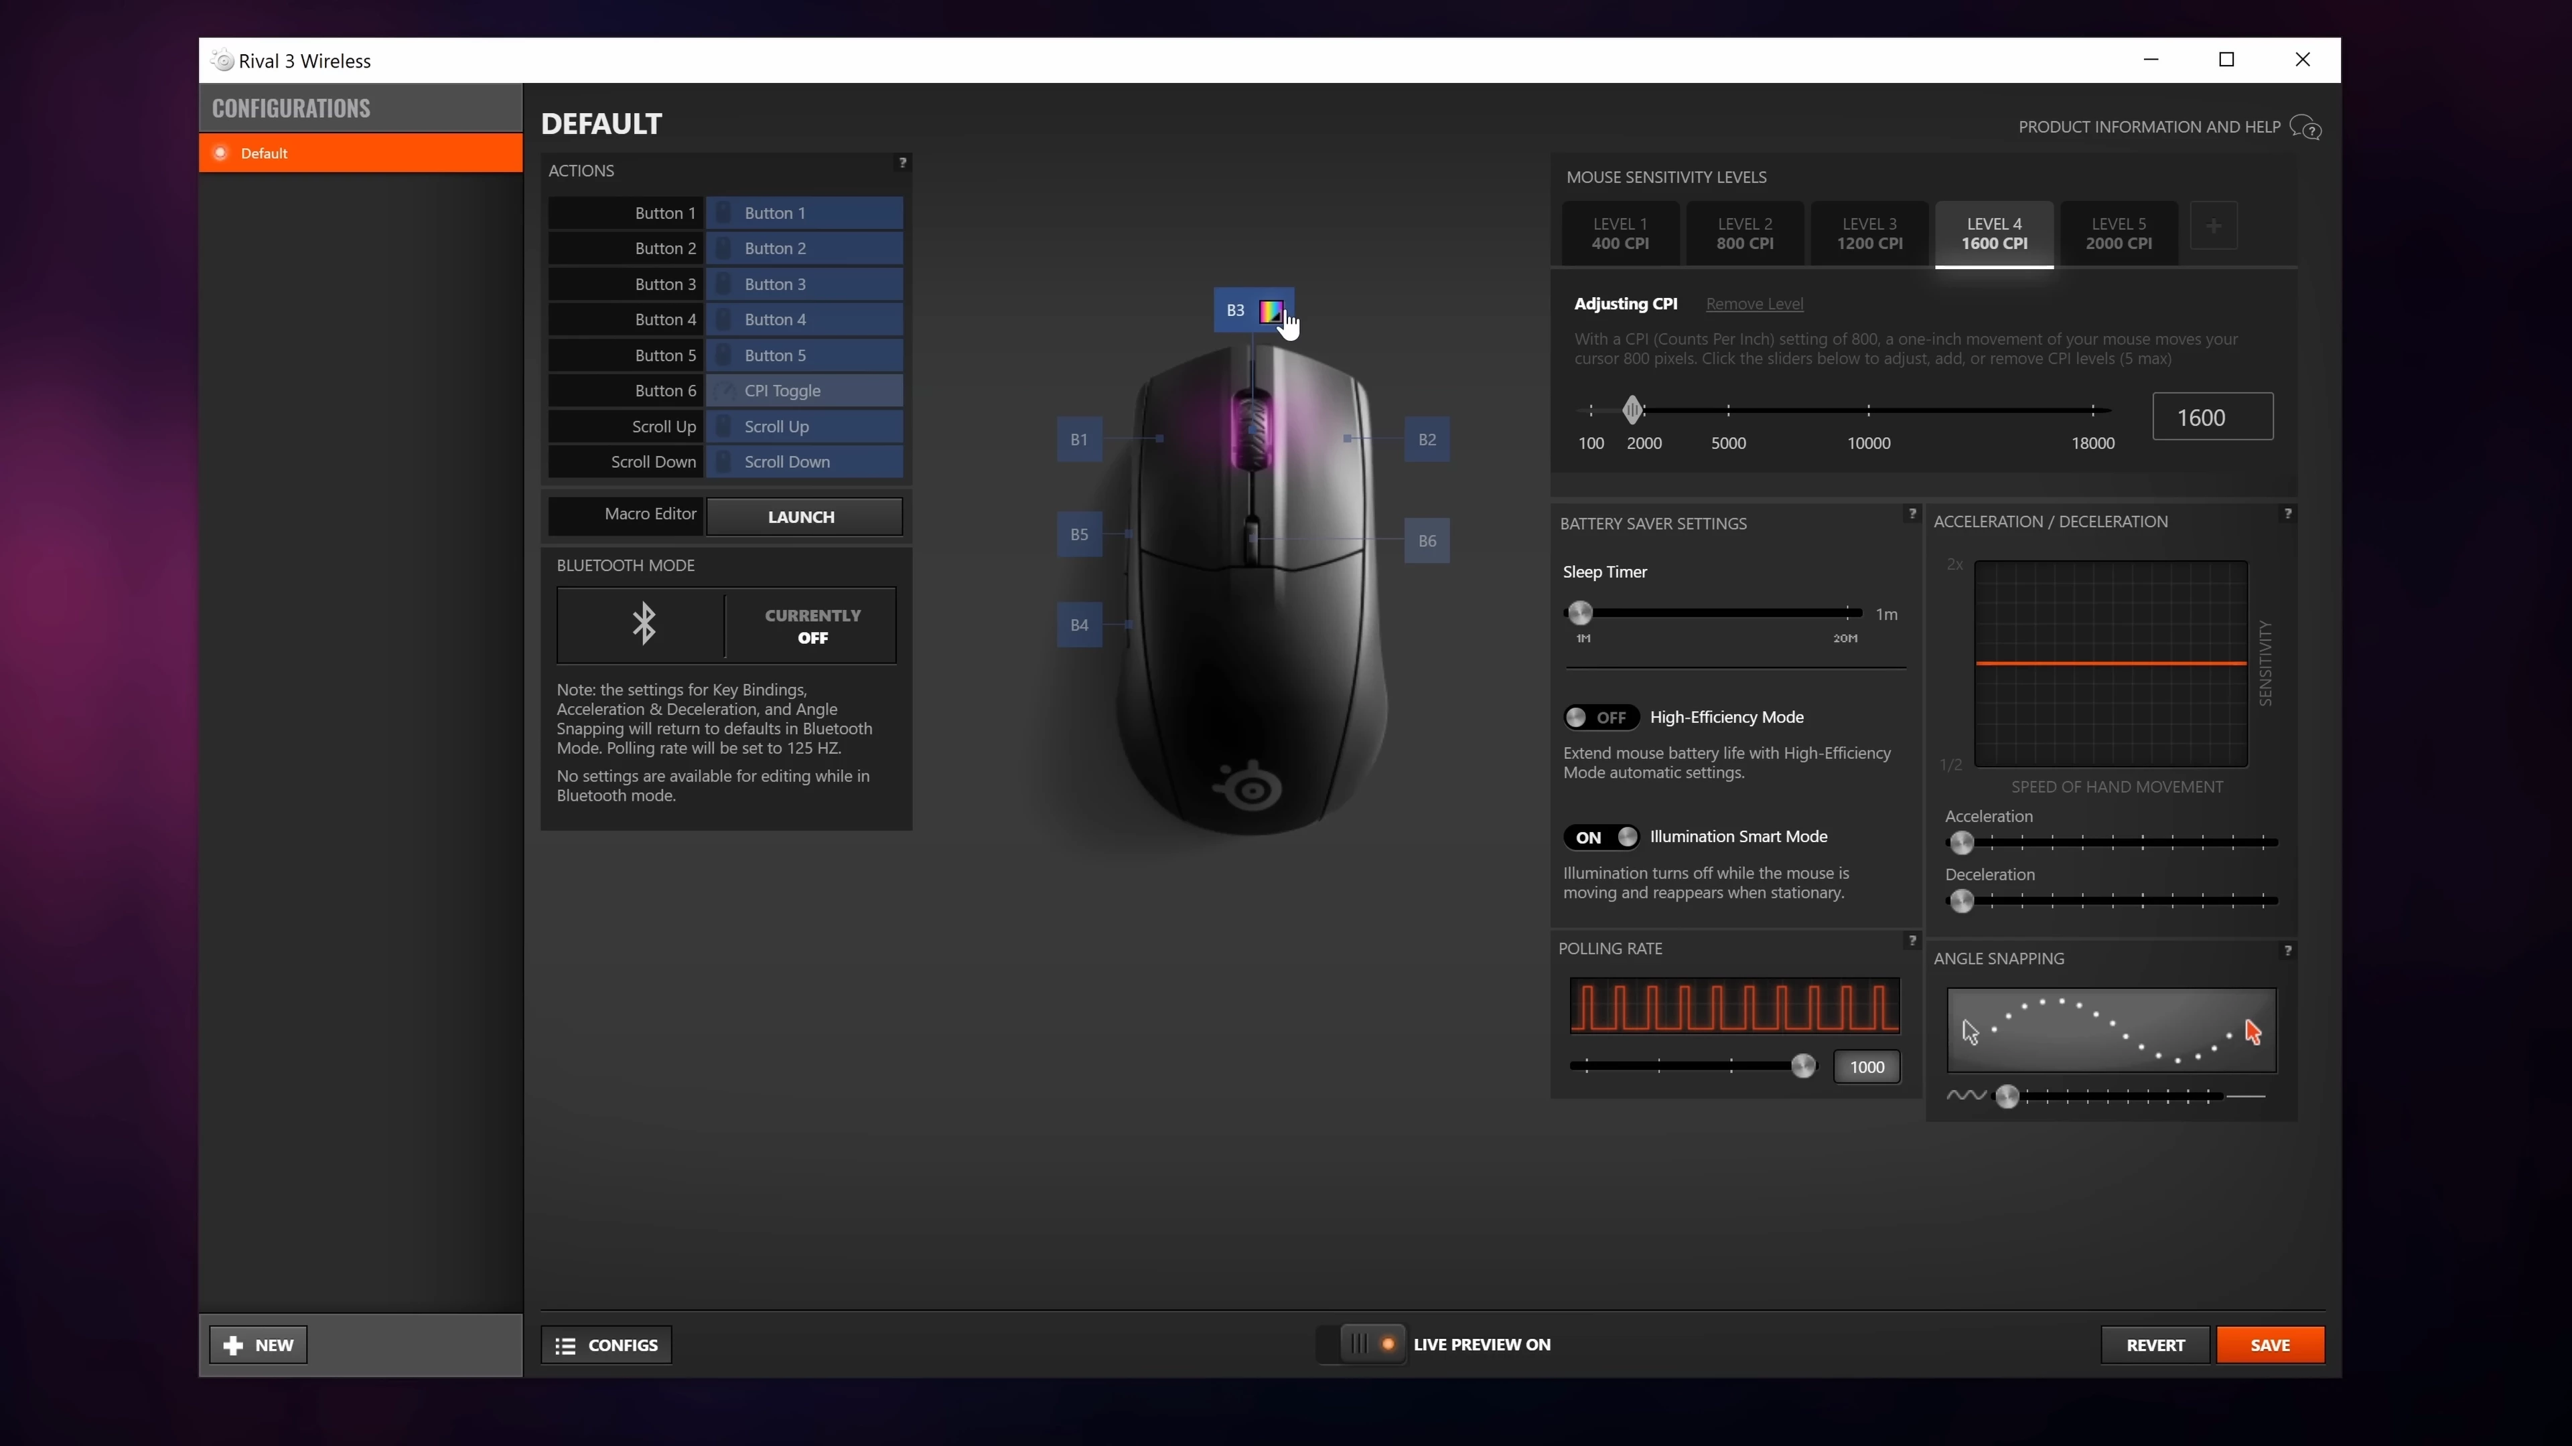Click the NEW configuration button
2572x1446 pixels.
pos(259,1345)
